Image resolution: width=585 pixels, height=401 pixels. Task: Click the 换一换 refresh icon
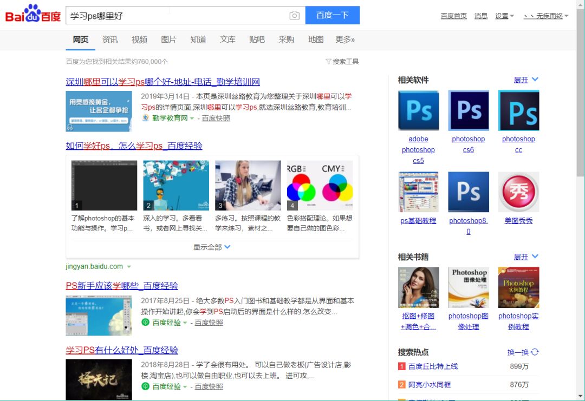click(535, 352)
